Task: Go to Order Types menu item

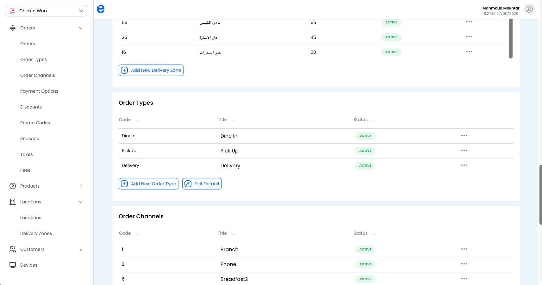Action: coord(34,59)
